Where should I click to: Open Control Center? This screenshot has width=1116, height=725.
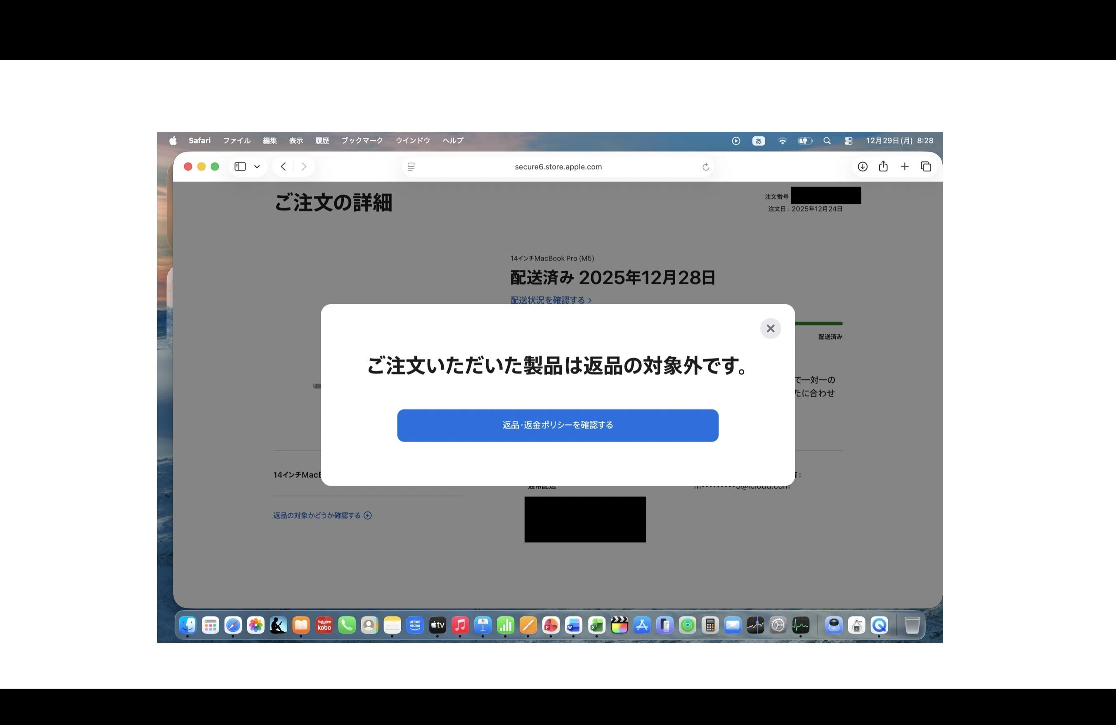pos(848,141)
